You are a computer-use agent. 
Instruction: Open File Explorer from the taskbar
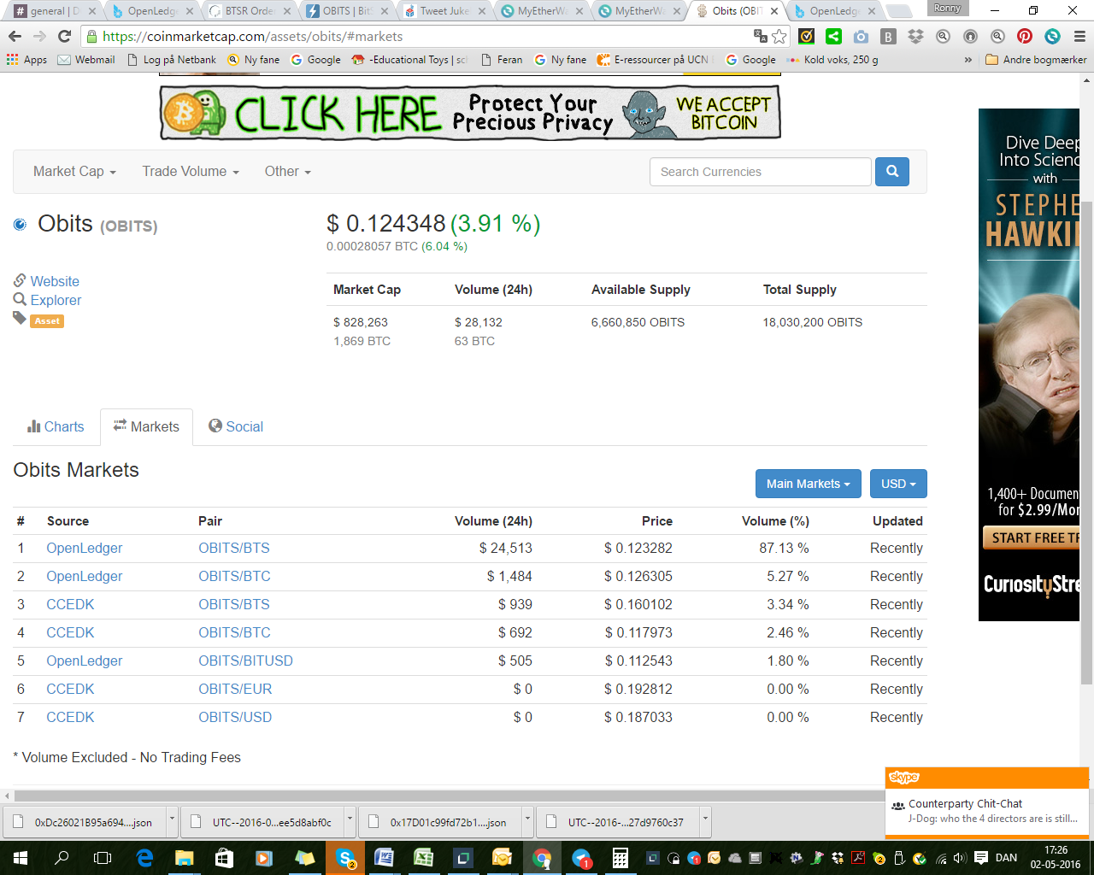184,858
